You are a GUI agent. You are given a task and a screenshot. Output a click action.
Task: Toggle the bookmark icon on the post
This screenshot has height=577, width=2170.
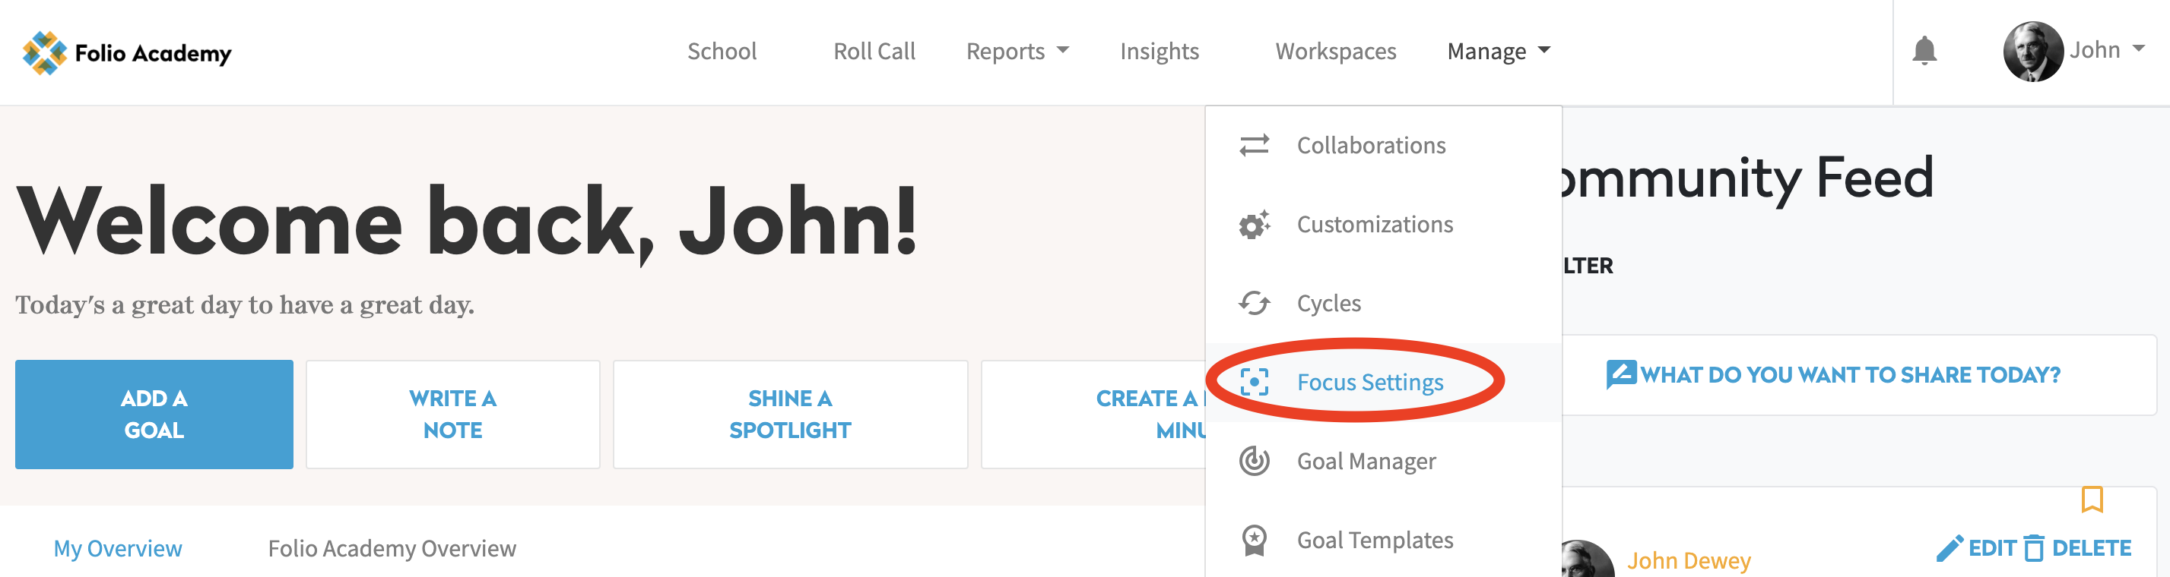tap(2091, 500)
